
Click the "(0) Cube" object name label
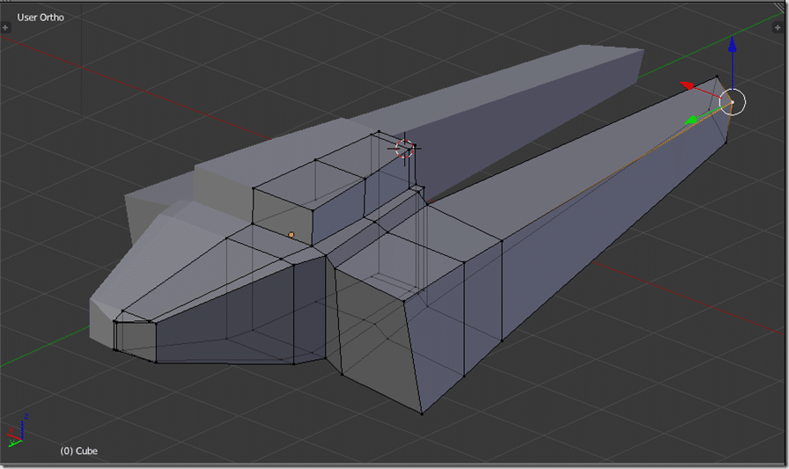click(x=79, y=451)
